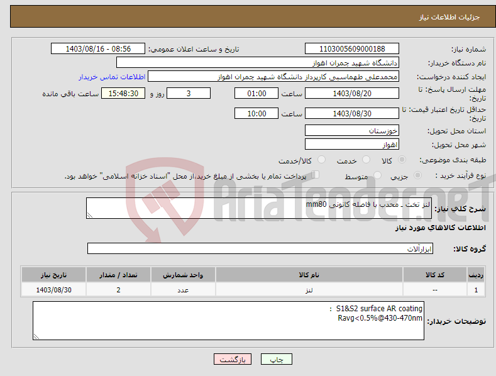The height and width of the screenshot is (376, 496).
Task: Click the resize handle of buyer notes textarea
Action: pyautogui.click(x=36, y=336)
